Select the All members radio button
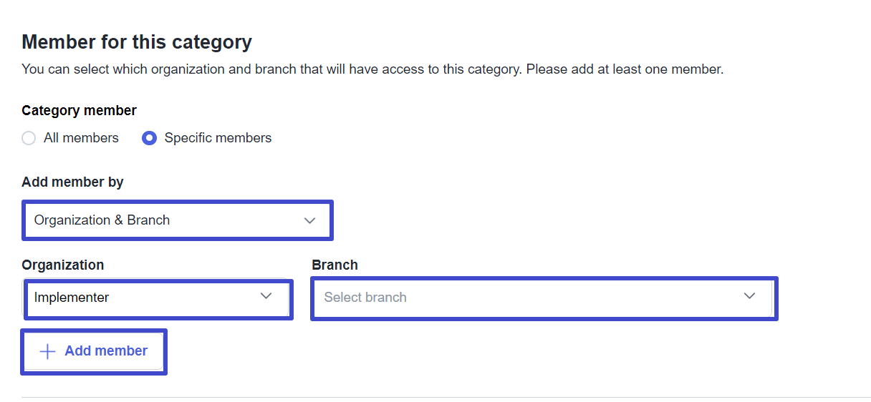 click(29, 138)
